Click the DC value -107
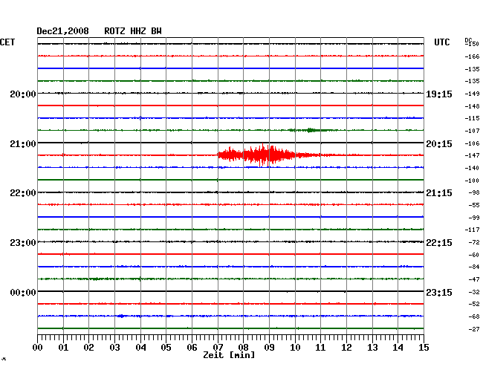This screenshot has width=483, height=367. coord(472,131)
